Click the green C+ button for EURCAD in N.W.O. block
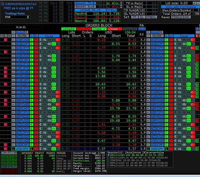The height and width of the screenshot is (177, 200). [53, 76]
